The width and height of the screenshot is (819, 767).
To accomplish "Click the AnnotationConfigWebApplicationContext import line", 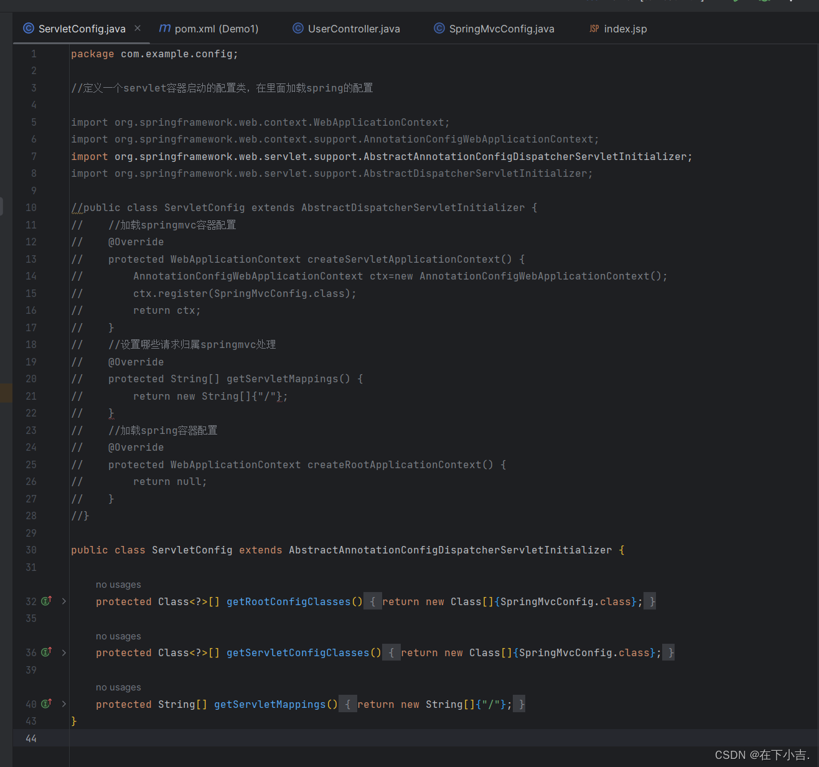I will click(x=335, y=139).
